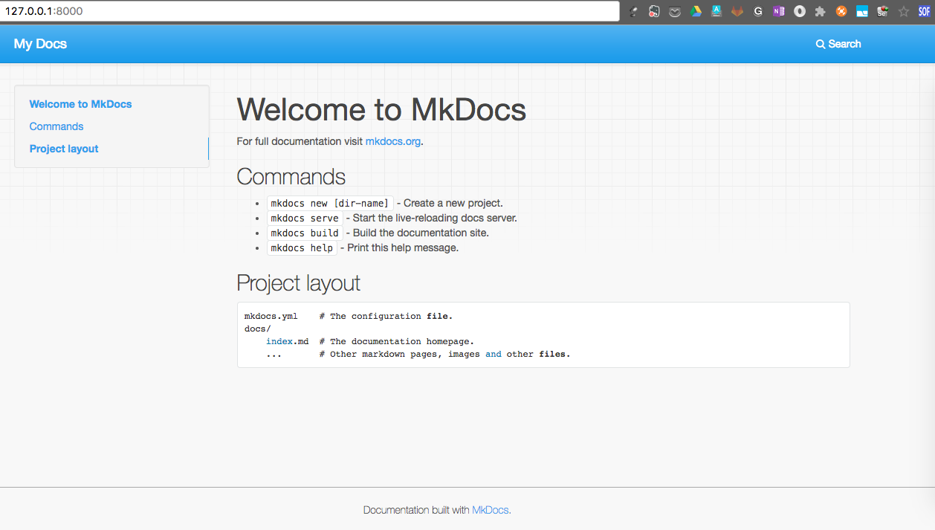Go to My Docs home link
935x530 pixels.
click(x=40, y=44)
